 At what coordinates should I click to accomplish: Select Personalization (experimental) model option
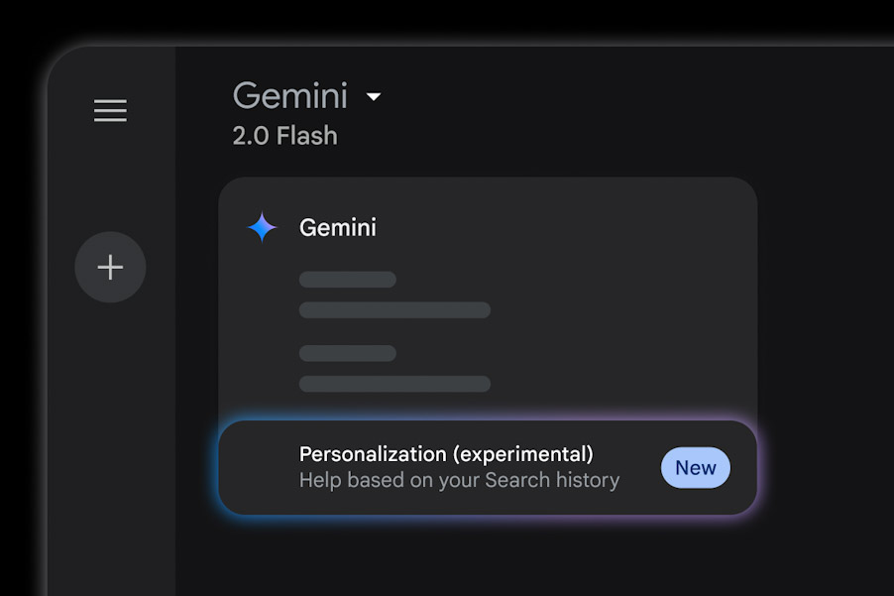(446, 454)
